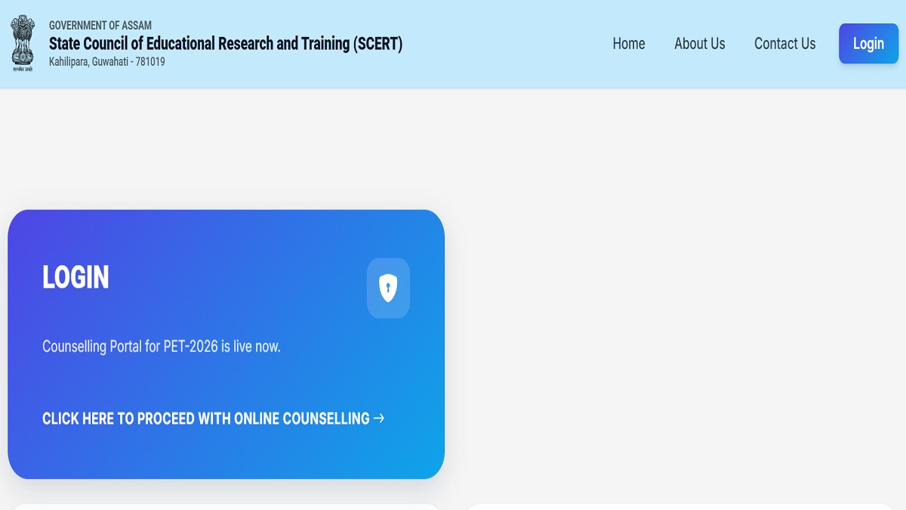Open the Contact Us navigation item
Image resolution: width=906 pixels, height=510 pixels.
(x=785, y=43)
